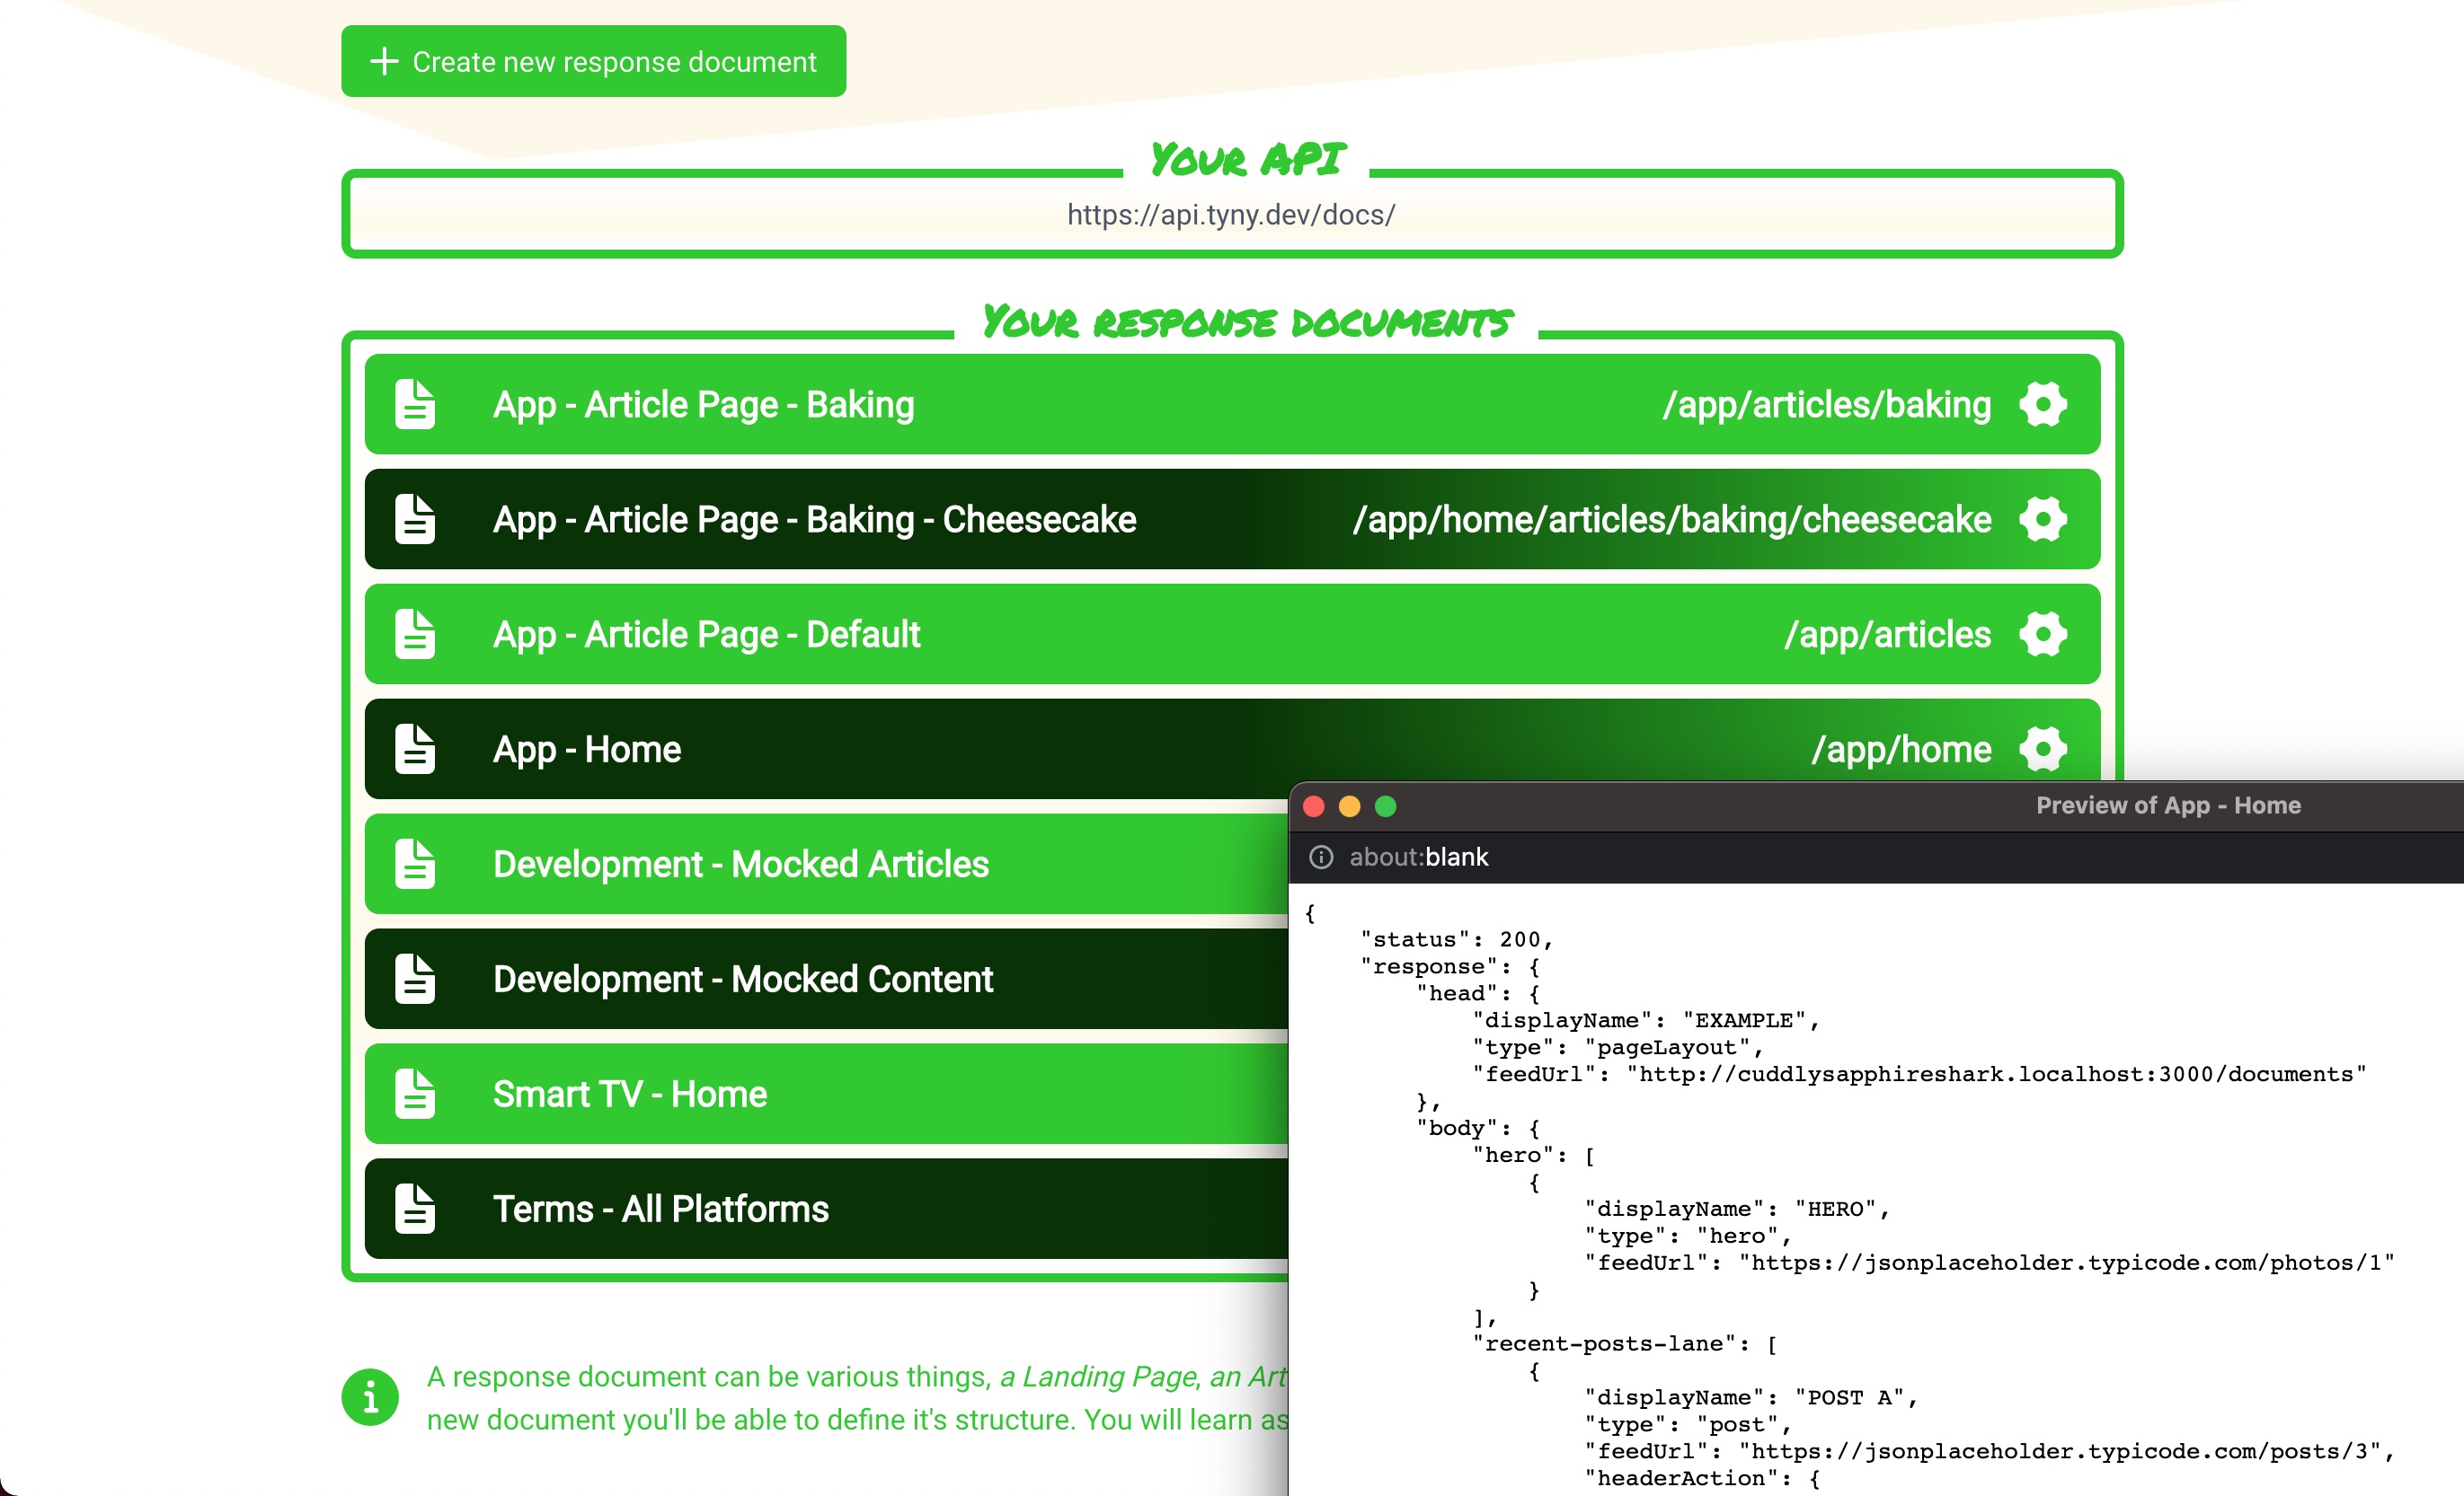Click the about:blank address in preview window

click(1418, 858)
